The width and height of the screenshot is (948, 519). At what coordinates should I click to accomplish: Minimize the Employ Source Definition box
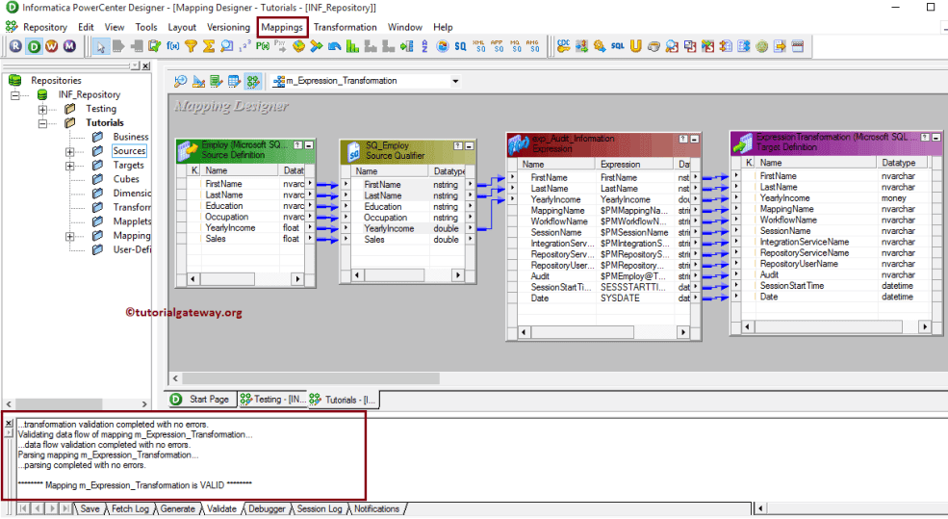coord(309,145)
